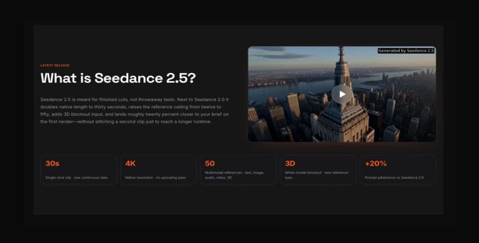Viewport: 479px width, 243px height.
Task: Select the 50 multimodal references card
Action: tap(238, 169)
